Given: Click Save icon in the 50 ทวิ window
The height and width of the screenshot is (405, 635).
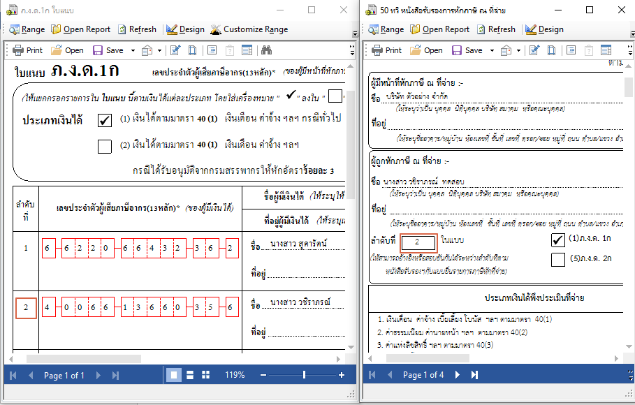Looking at the screenshot, I should click(467, 50).
